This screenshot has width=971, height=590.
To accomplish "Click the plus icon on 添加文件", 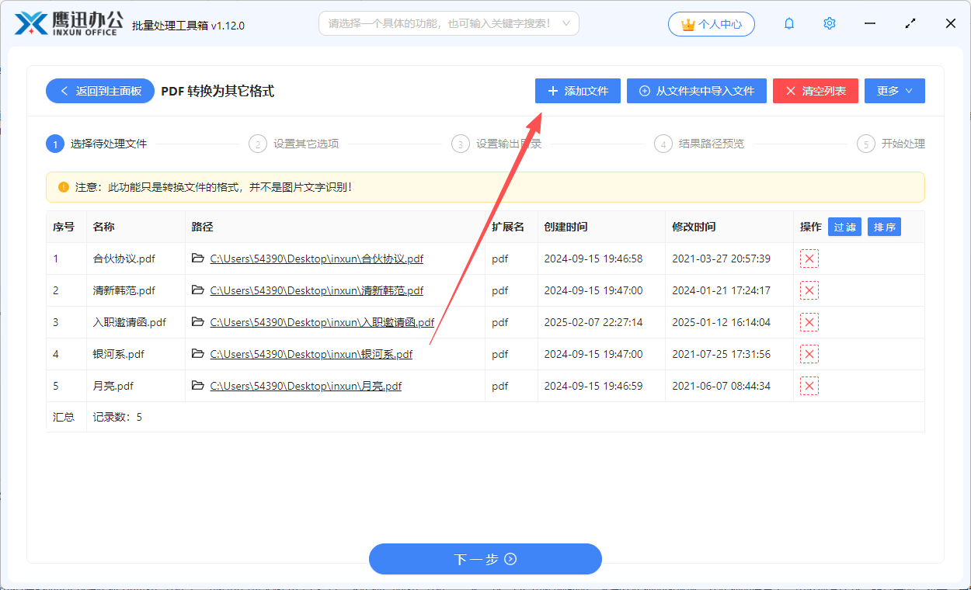I will (x=553, y=91).
